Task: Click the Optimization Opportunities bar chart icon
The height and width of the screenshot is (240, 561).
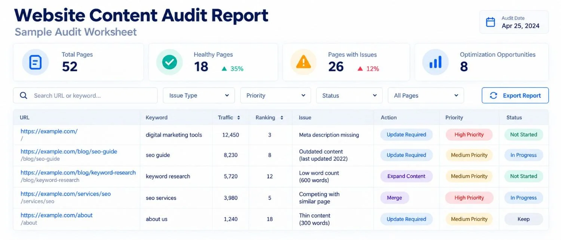Action: point(435,62)
